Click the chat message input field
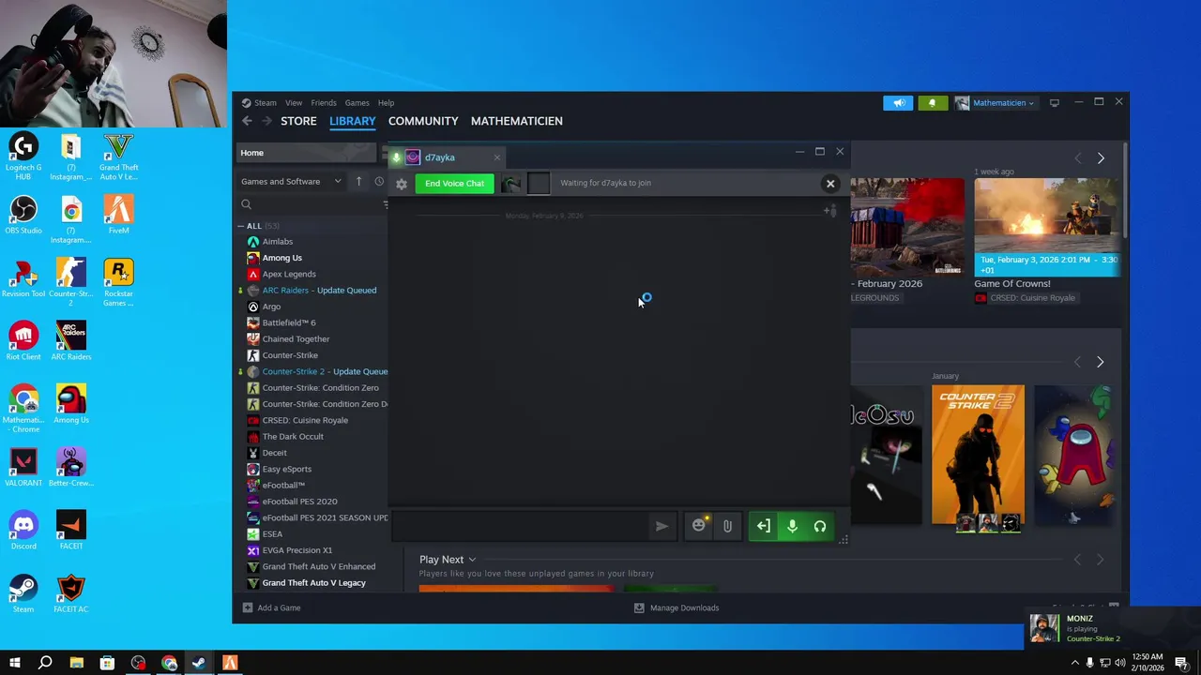 (521, 527)
